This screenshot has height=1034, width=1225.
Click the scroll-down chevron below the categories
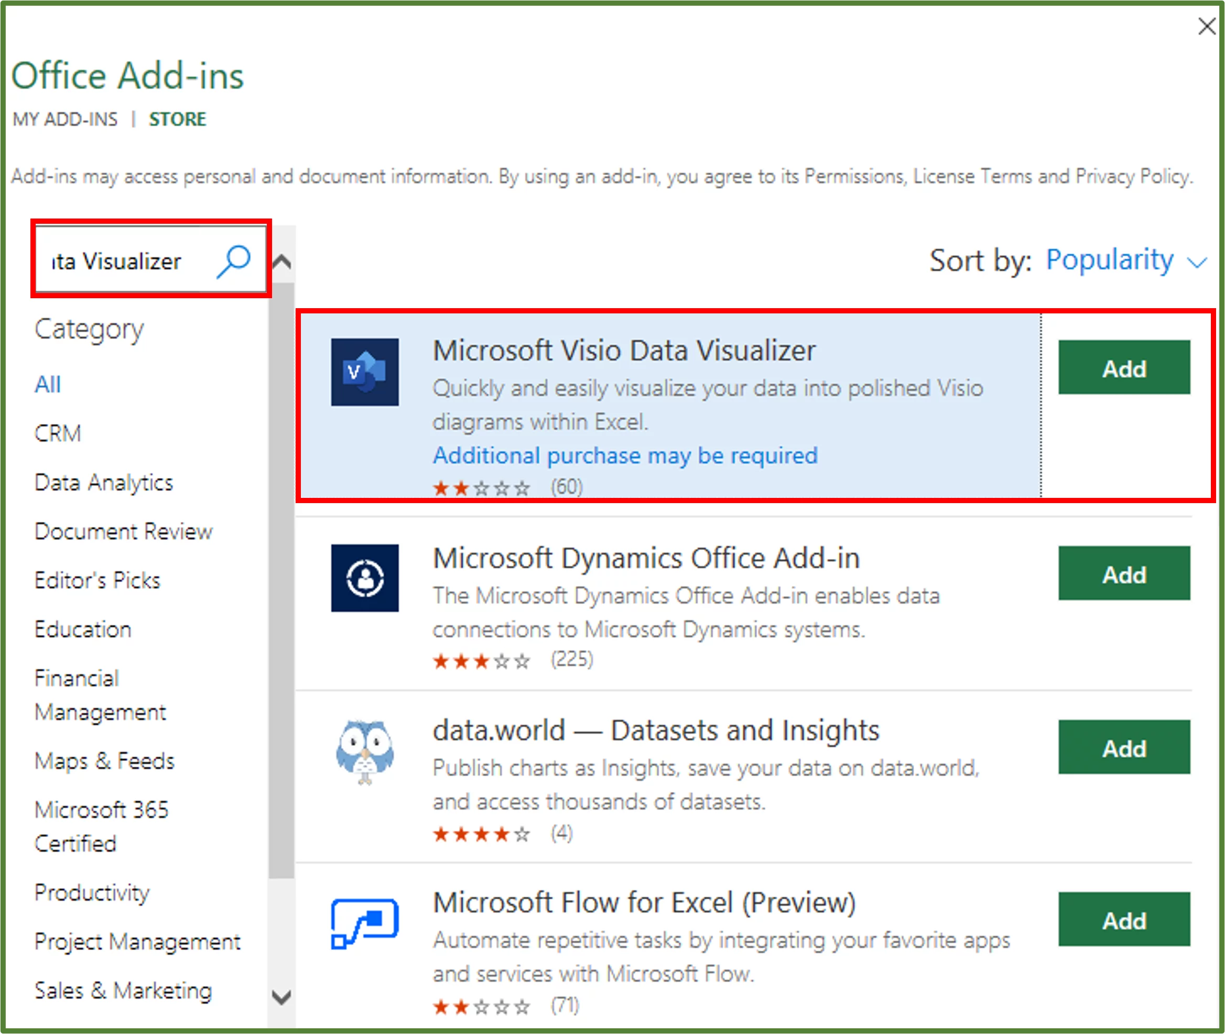pyautogui.click(x=283, y=995)
